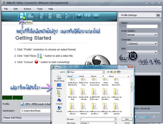
Task: Click the Remove file icon with X
Action: coord(31,16)
